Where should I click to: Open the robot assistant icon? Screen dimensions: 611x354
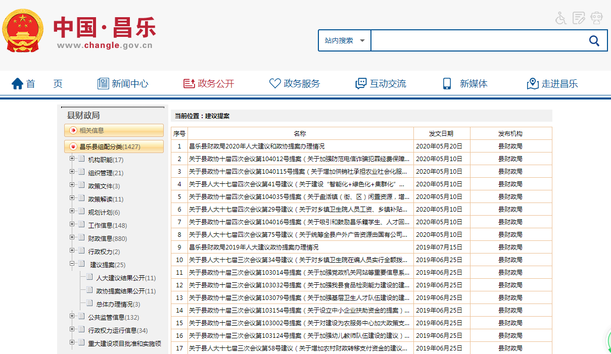coord(597,18)
